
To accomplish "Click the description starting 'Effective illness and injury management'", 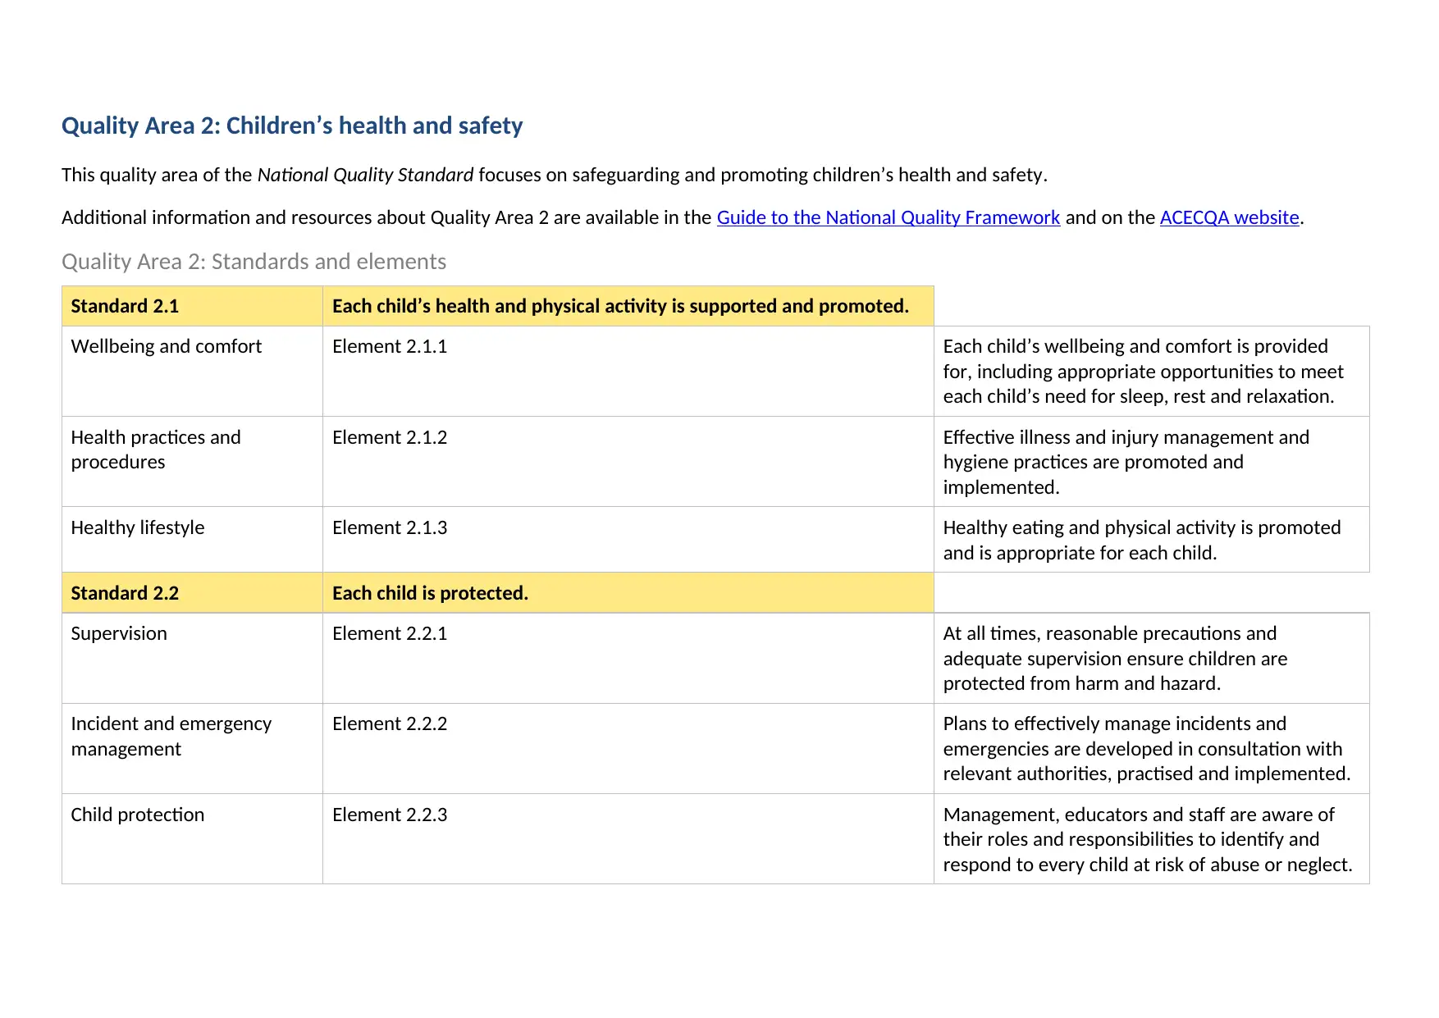I will click(1152, 461).
